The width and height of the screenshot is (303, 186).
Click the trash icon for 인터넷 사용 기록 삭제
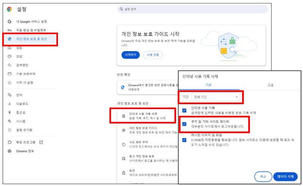(123, 116)
